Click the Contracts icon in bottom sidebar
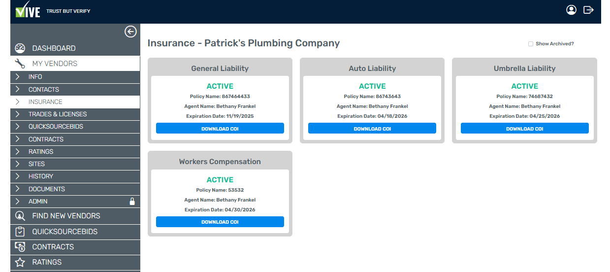The image size is (610, 272). click(x=20, y=247)
